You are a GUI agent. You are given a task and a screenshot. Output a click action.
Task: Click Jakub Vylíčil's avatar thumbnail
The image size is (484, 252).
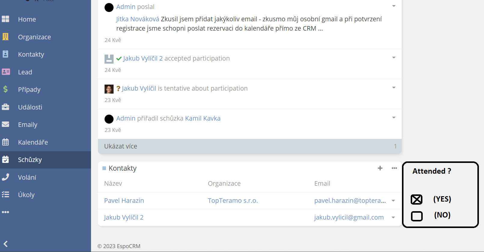(109, 89)
